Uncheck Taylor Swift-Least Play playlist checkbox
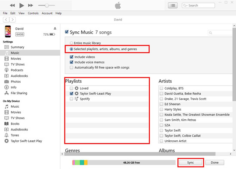This screenshot has width=236, height=169. [x=72, y=94]
